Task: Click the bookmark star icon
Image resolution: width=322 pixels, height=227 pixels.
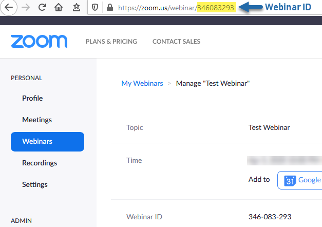Action: click(x=76, y=8)
